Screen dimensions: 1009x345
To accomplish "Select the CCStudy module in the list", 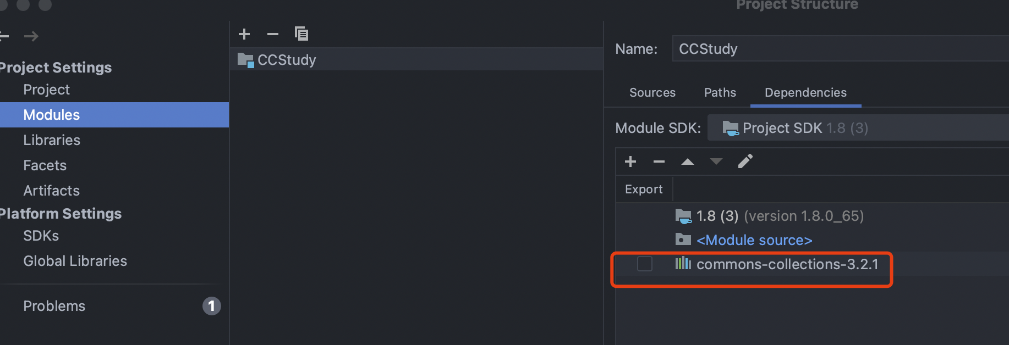I will (287, 60).
